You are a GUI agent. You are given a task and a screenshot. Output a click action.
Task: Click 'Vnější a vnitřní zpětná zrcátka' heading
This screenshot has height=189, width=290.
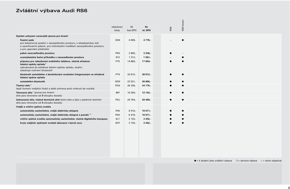pyautogui.click(x=33, y=107)
